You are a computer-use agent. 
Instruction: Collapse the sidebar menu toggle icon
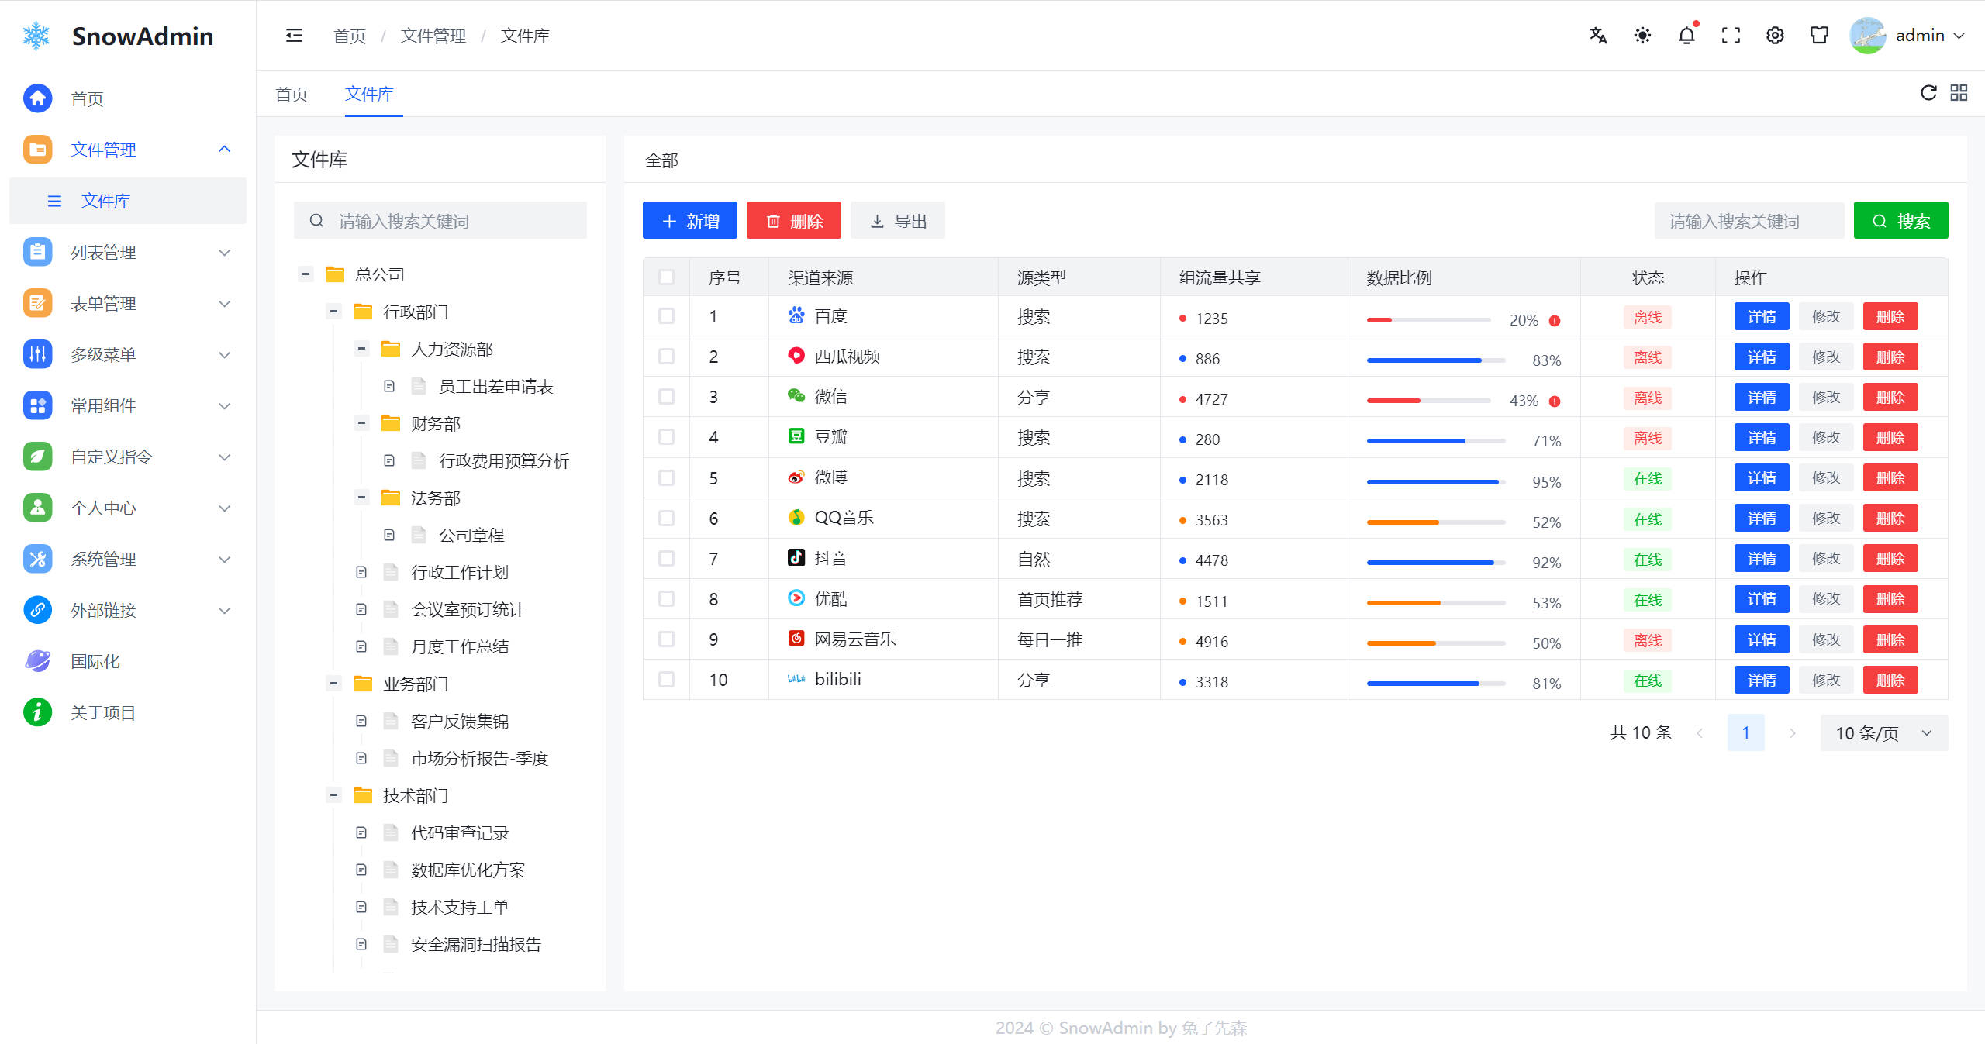(294, 36)
